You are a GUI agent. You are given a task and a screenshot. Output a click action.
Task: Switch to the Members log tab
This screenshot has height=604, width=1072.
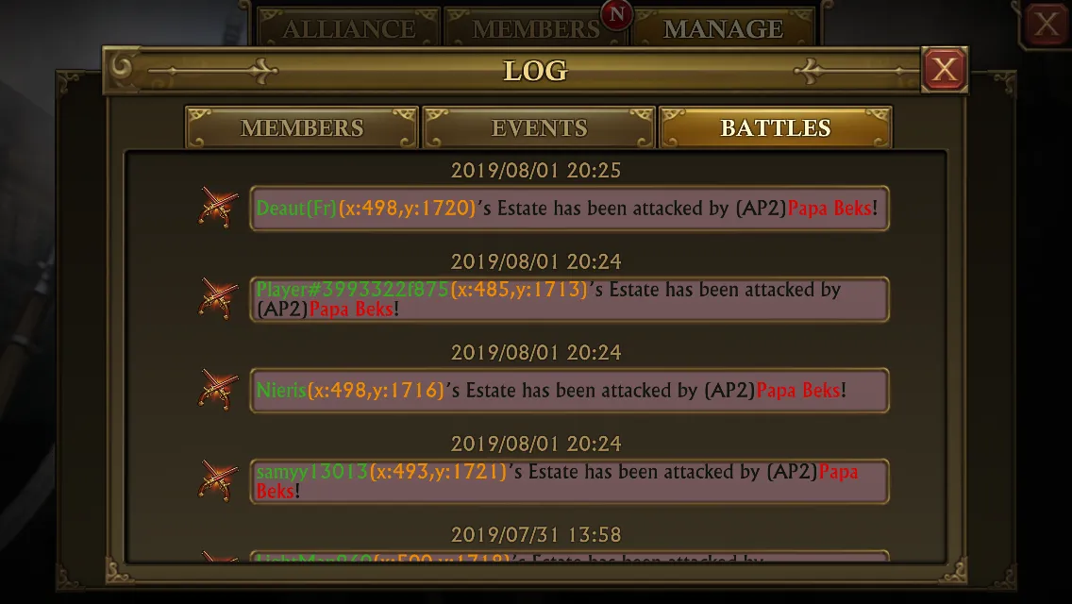(x=302, y=128)
